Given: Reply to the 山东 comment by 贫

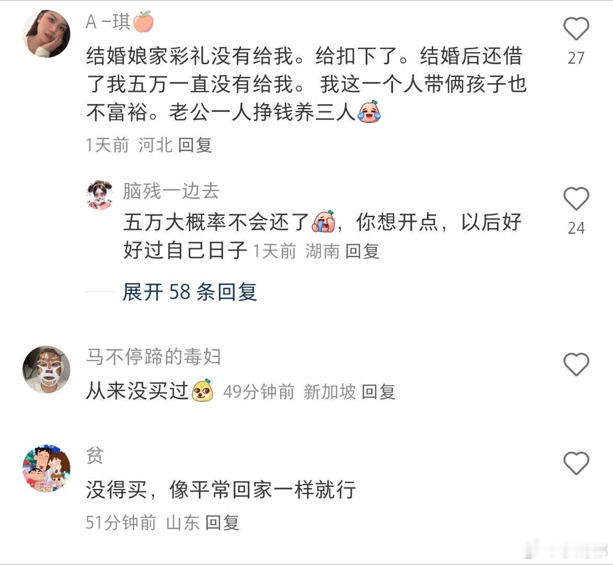Looking at the screenshot, I should coord(223,523).
